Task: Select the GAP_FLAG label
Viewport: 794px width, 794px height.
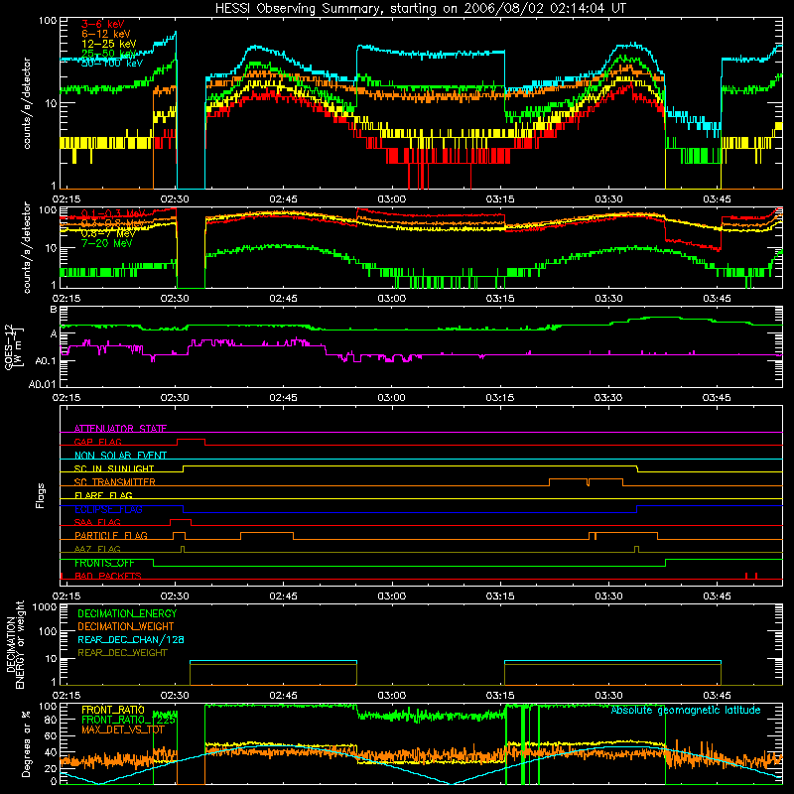Action: coord(97,442)
